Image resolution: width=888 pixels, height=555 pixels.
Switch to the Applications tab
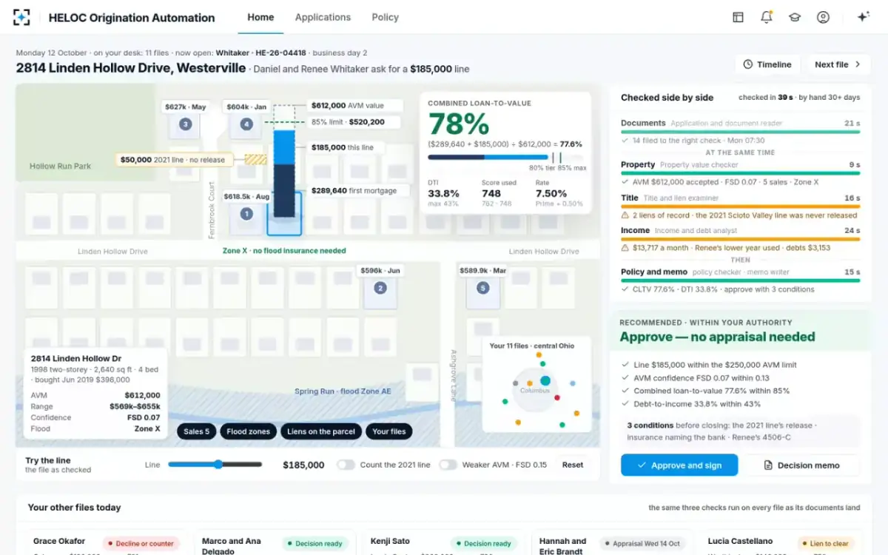pyautogui.click(x=323, y=17)
